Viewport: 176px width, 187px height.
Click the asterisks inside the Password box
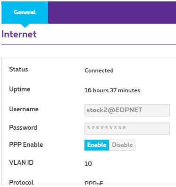107,127
